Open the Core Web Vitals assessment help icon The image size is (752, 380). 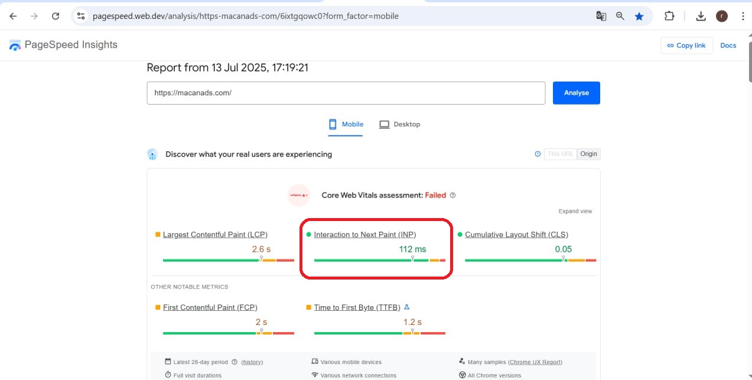pyautogui.click(x=452, y=195)
